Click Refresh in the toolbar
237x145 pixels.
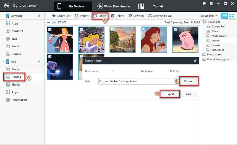136,16
